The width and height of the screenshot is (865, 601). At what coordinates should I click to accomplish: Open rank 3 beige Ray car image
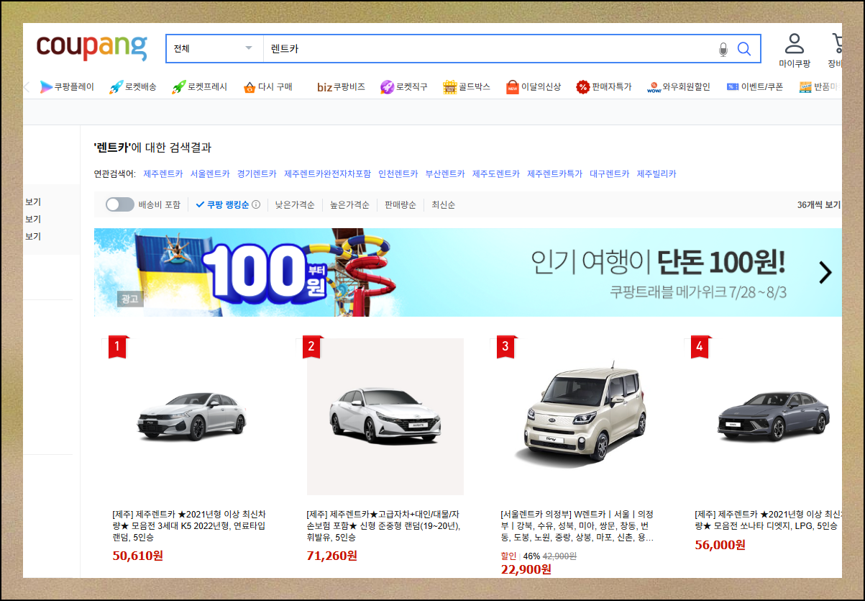(580, 417)
